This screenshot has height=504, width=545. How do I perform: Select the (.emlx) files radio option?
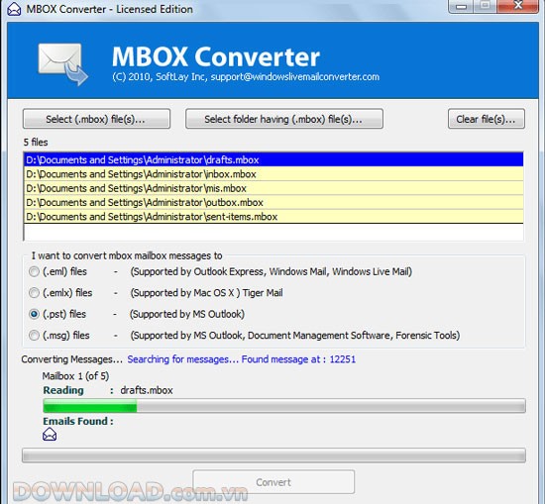point(34,293)
